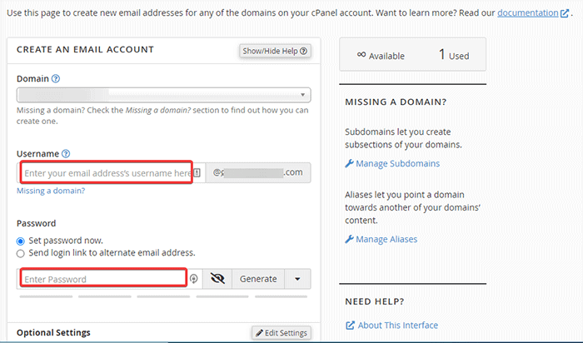Screen dimensions: 583x343
Task: Toggle password visibility with the eye icon
Action: point(218,279)
